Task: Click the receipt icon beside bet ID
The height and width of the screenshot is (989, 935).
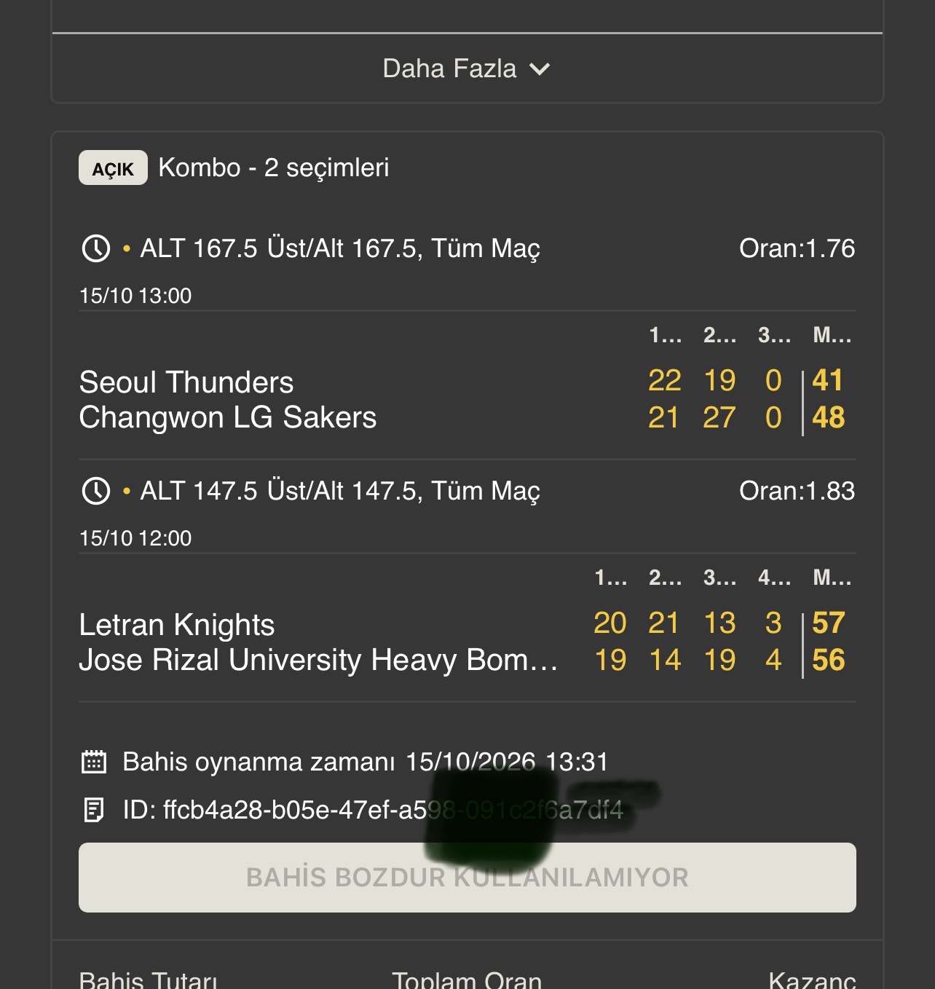Action: [x=93, y=809]
